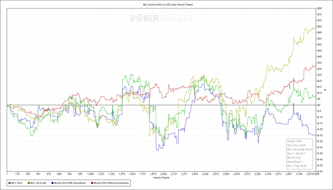Click 'Hands: 3,956' in the stats box
This screenshot has width=333, height=190.
(294, 141)
